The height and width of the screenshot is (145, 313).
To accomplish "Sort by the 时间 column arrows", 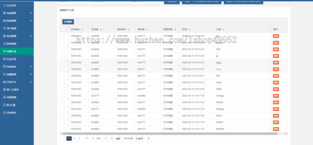I will coord(189,29).
